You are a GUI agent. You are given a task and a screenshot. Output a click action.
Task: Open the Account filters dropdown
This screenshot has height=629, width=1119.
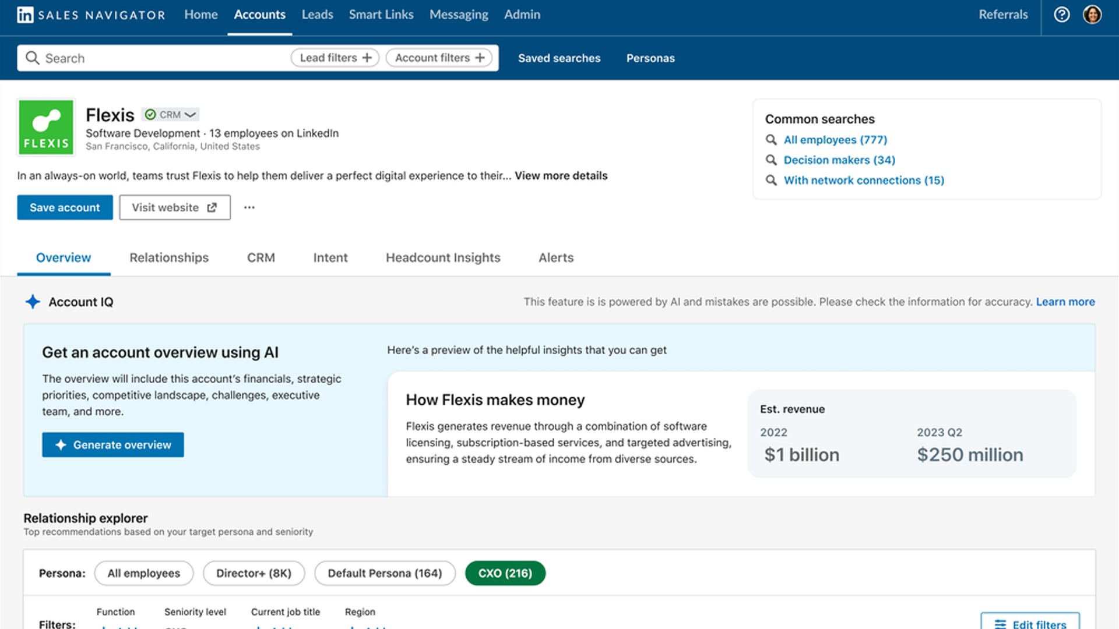pos(439,58)
